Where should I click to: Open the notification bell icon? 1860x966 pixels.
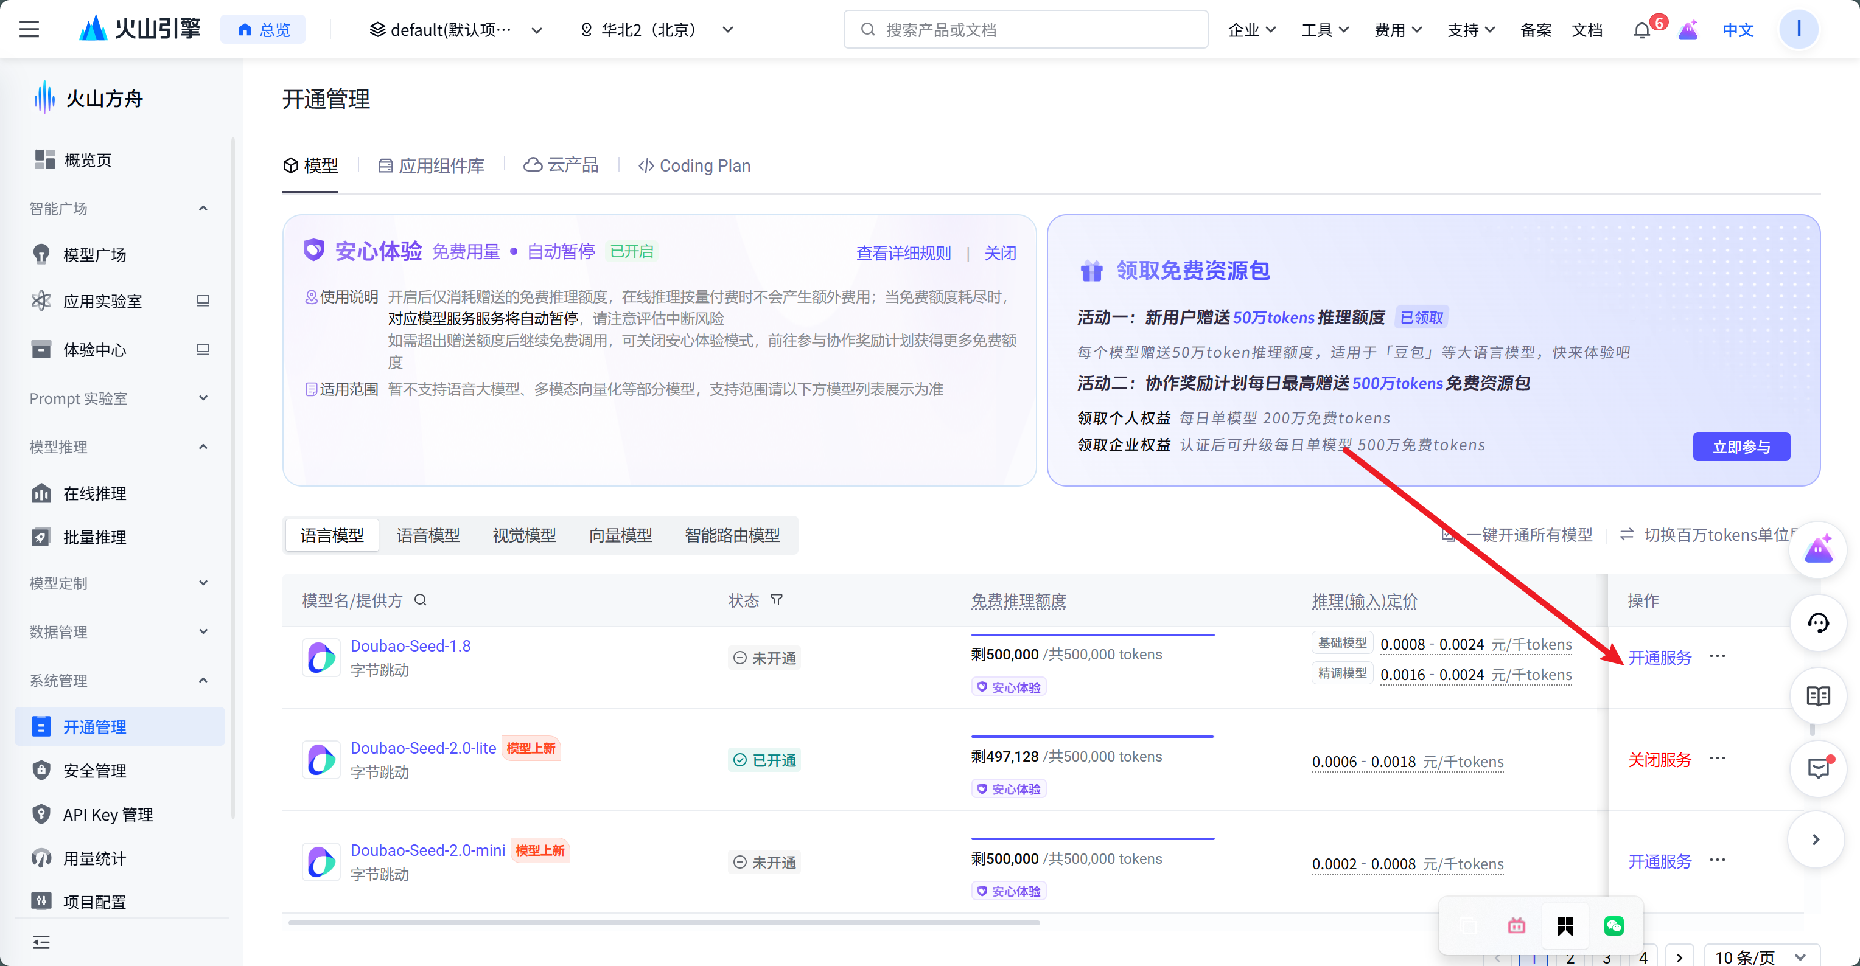tap(1642, 30)
